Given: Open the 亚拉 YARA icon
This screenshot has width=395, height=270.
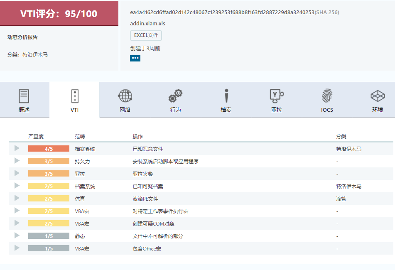Looking at the screenshot, I should point(277,96).
